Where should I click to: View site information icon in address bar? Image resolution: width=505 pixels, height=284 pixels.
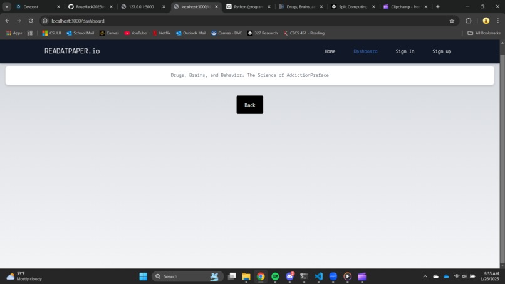45,21
